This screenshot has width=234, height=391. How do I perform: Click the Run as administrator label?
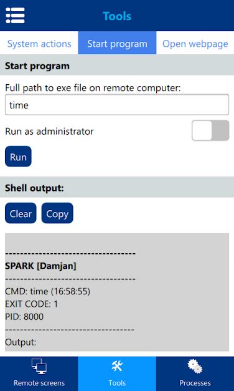(49, 131)
